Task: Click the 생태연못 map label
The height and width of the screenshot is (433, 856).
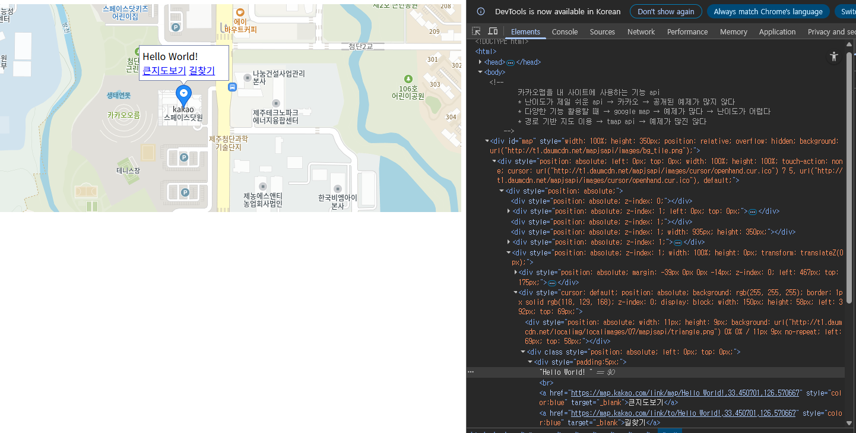Action: coord(119,95)
